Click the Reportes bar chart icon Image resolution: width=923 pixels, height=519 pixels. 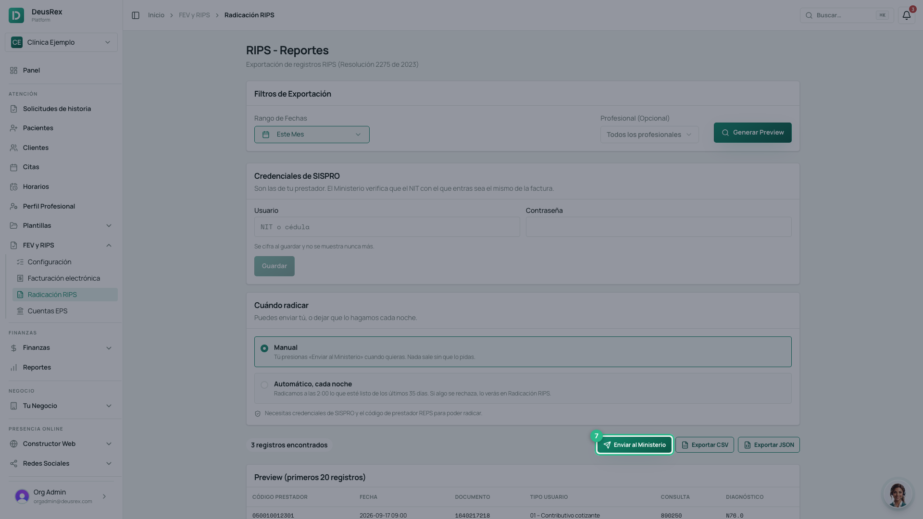13,368
